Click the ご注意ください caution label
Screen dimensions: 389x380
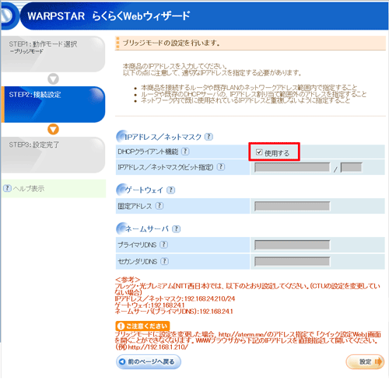tap(142, 326)
